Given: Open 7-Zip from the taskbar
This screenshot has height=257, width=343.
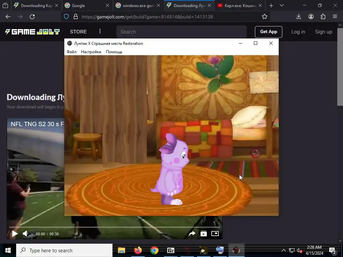Looking at the screenshot, I should (170, 250).
